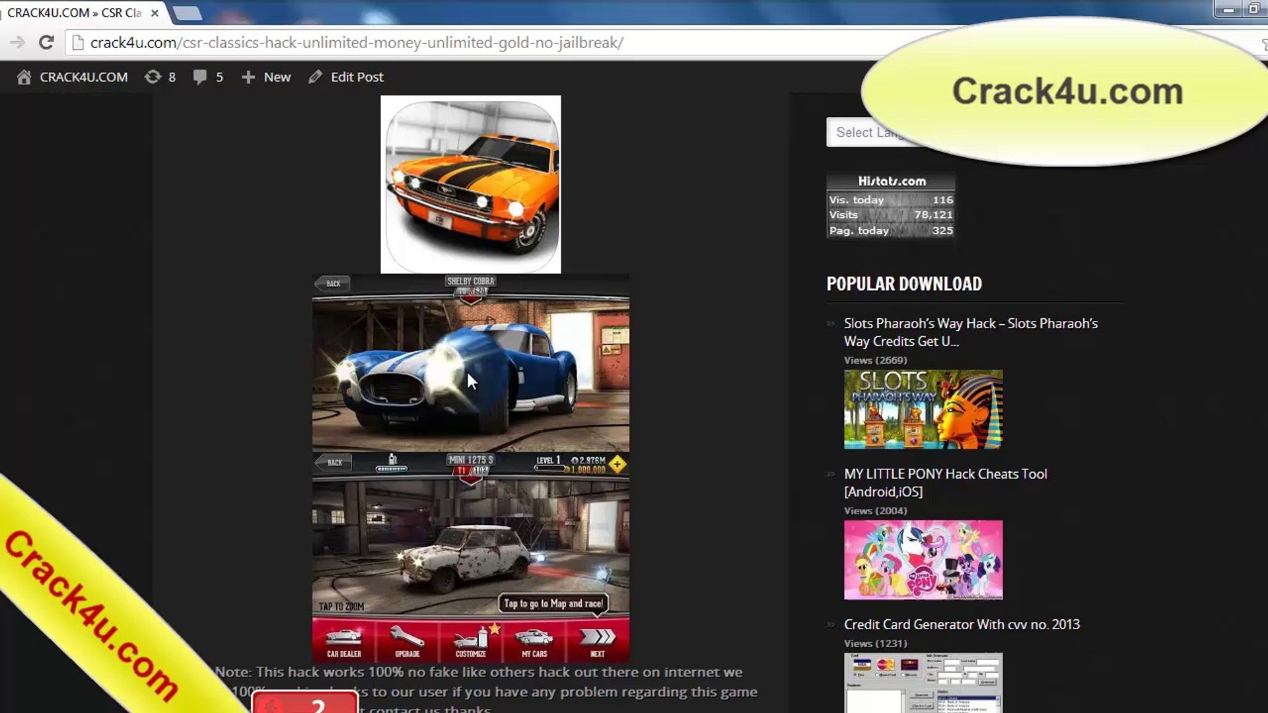Click the address bar URL field
Image resolution: width=1268 pixels, height=713 pixels.
click(357, 43)
